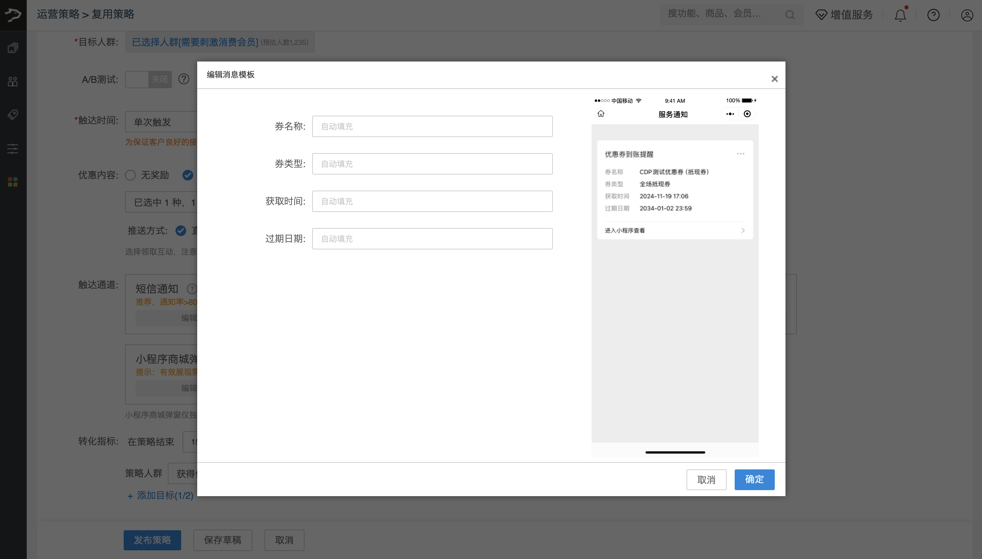The height and width of the screenshot is (559, 982).
Task: Open the user account profile icon
Action: 967,15
